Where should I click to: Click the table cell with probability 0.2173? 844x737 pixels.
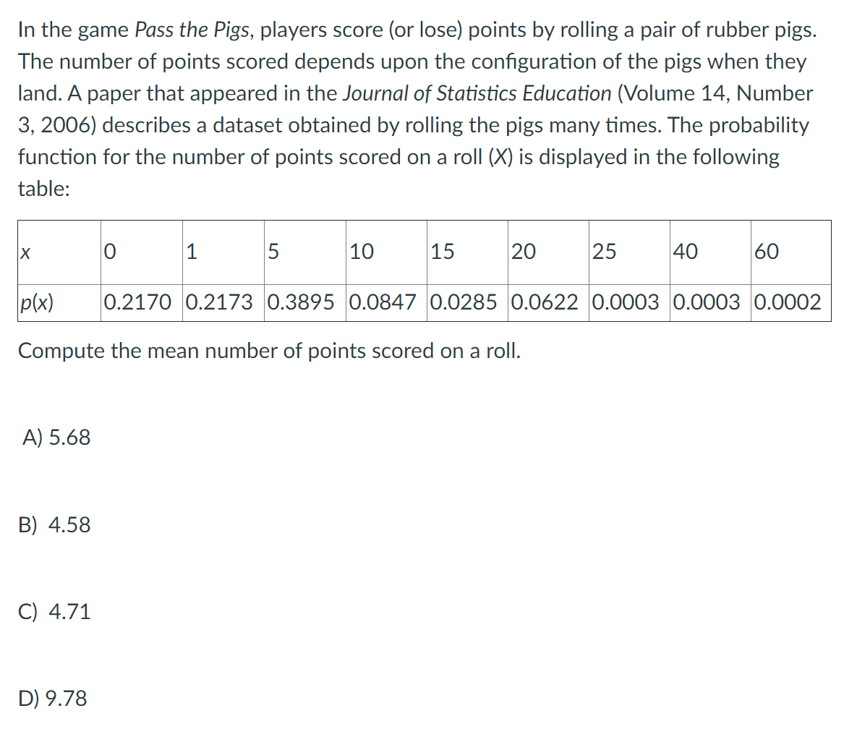pyautogui.click(x=223, y=302)
